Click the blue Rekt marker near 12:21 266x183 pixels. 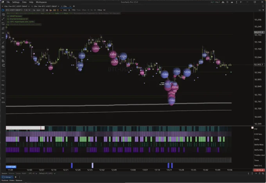72,165
